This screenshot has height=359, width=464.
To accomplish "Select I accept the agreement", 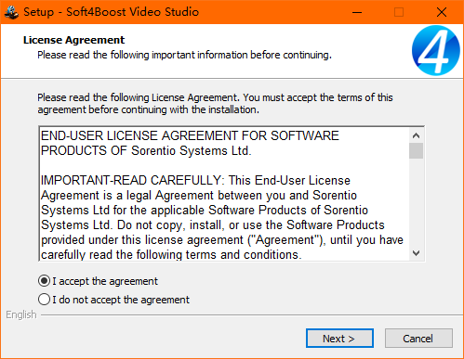I will tap(98, 281).
